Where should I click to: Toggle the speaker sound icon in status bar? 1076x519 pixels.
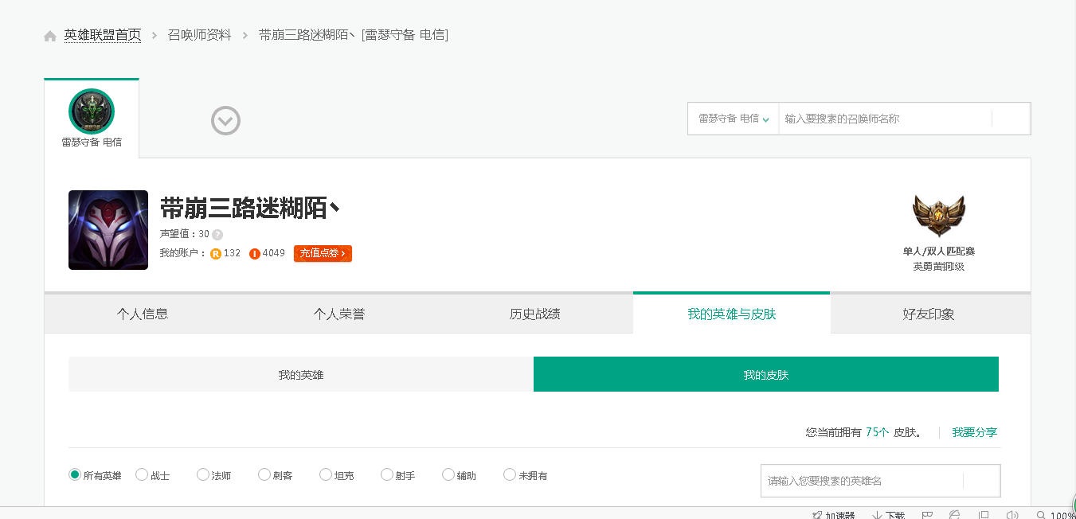tap(1012, 515)
